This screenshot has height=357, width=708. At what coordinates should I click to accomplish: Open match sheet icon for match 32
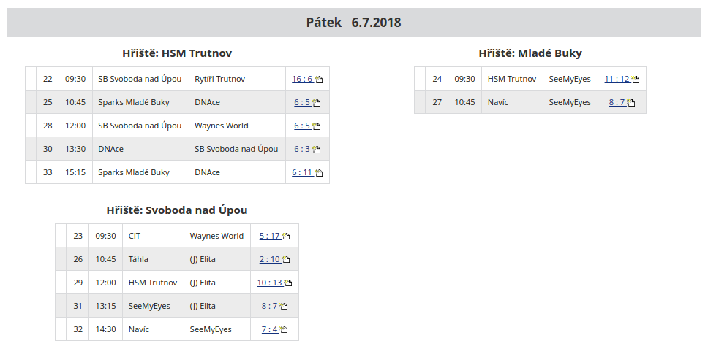point(282,330)
